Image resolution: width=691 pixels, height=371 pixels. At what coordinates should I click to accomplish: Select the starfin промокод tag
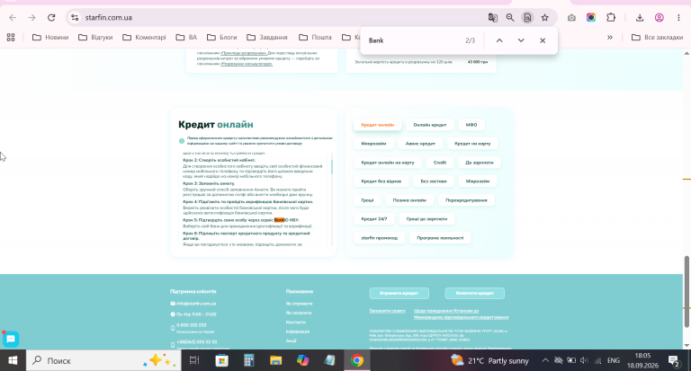[x=380, y=238]
